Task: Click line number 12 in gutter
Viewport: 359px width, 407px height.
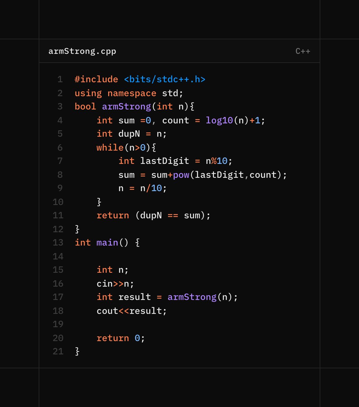Action: pos(58,229)
